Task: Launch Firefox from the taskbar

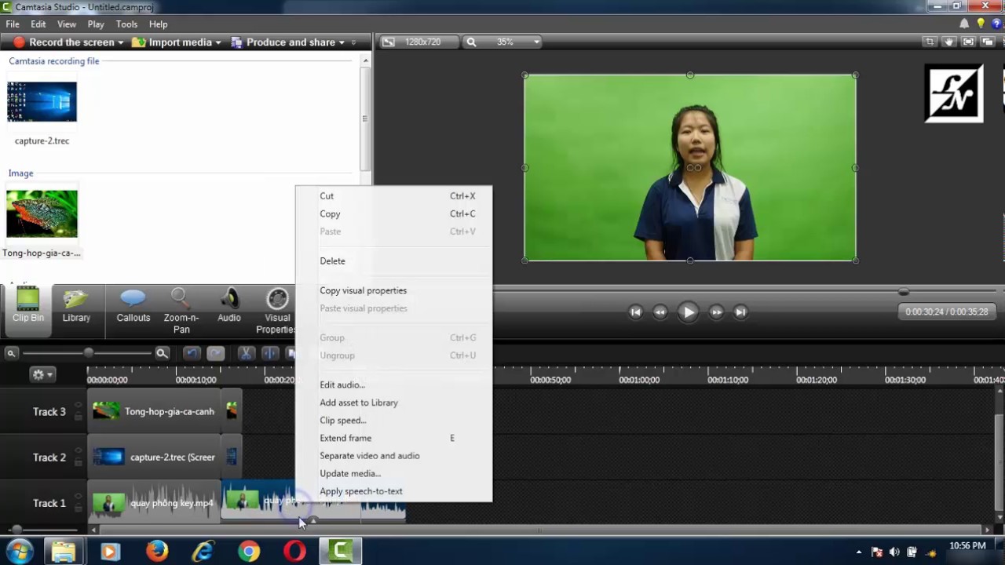Action: [x=157, y=552]
